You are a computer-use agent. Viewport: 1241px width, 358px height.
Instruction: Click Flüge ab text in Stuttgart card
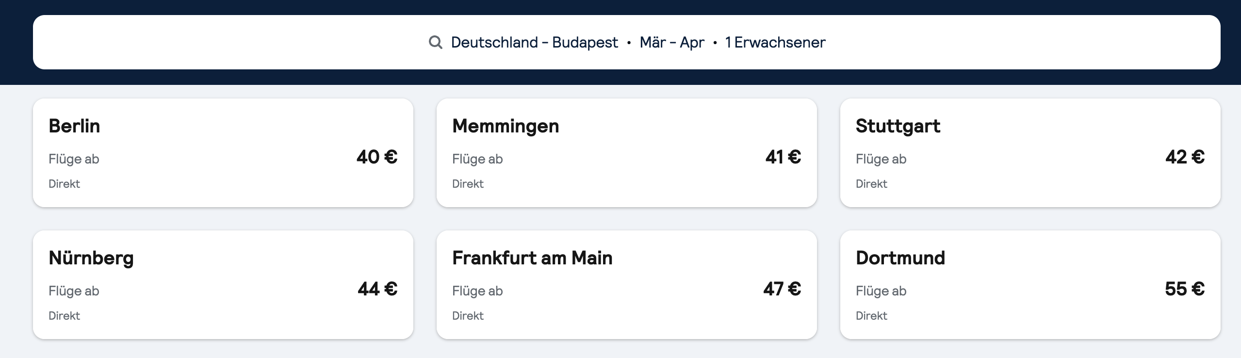click(881, 159)
